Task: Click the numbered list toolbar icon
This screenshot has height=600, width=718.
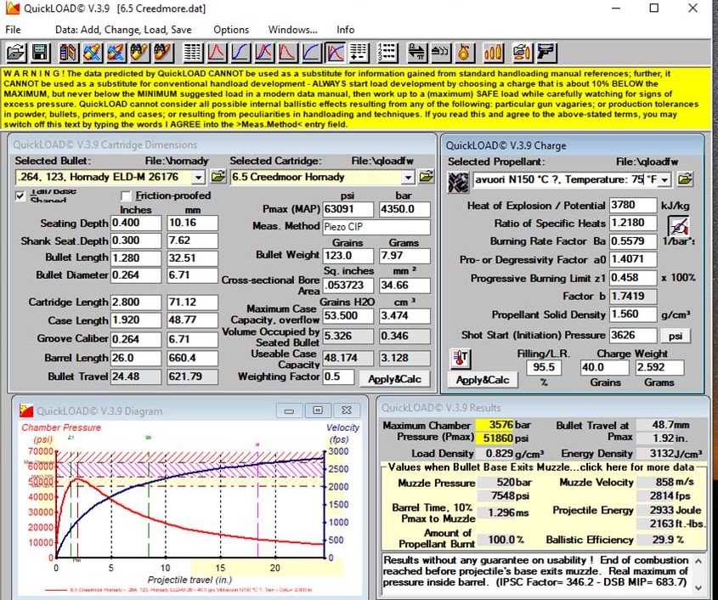Action: pyautogui.click(x=387, y=52)
